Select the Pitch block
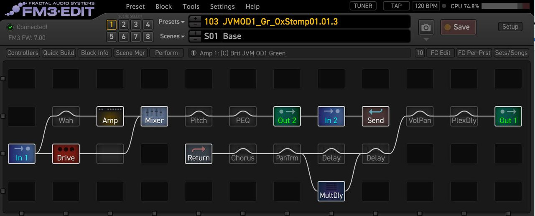Viewport: 535px width, 216px height. [199, 116]
